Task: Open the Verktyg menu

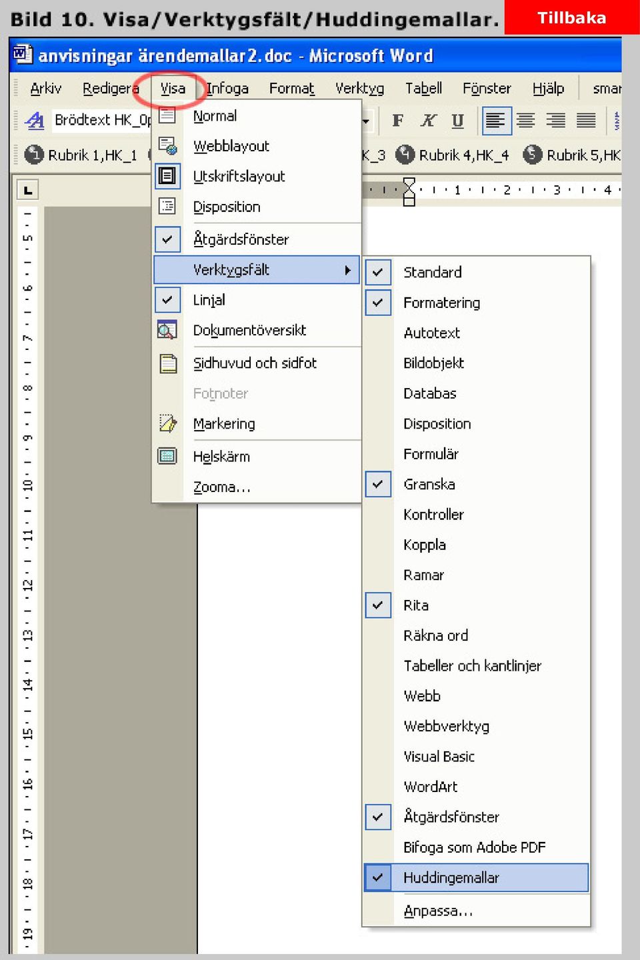Action: click(359, 89)
